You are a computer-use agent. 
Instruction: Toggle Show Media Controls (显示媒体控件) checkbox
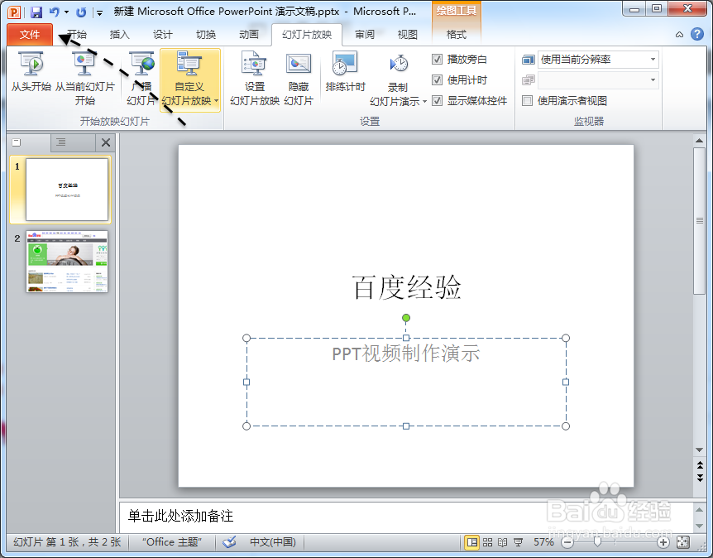[437, 100]
